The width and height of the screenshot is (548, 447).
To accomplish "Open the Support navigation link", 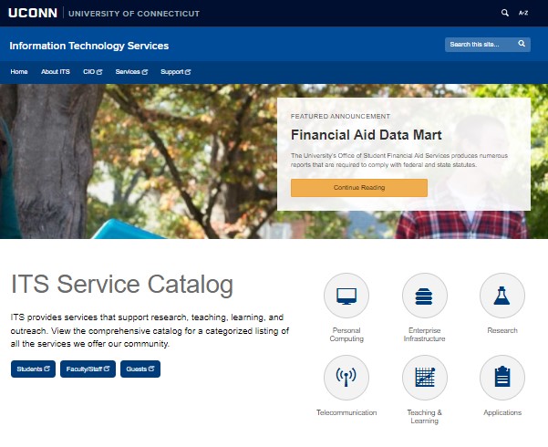I will (175, 72).
